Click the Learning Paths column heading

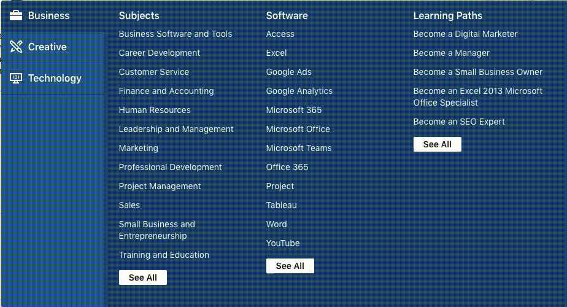[448, 15]
